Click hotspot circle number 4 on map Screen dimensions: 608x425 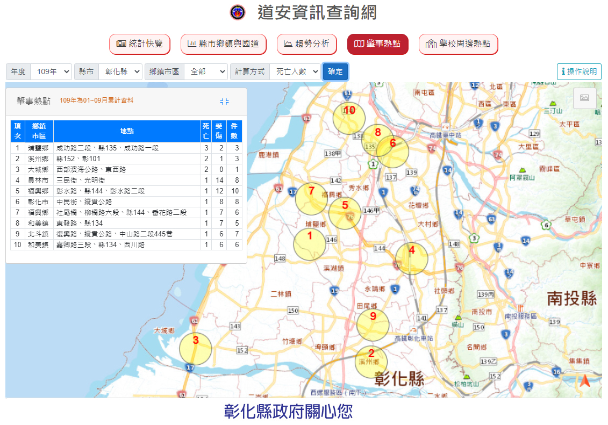(411, 258)
